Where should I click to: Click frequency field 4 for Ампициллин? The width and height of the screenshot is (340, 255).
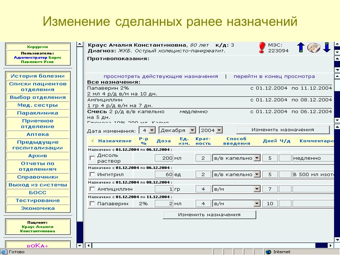203,189
